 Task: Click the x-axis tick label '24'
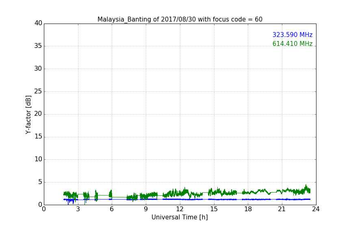point(316,209)
